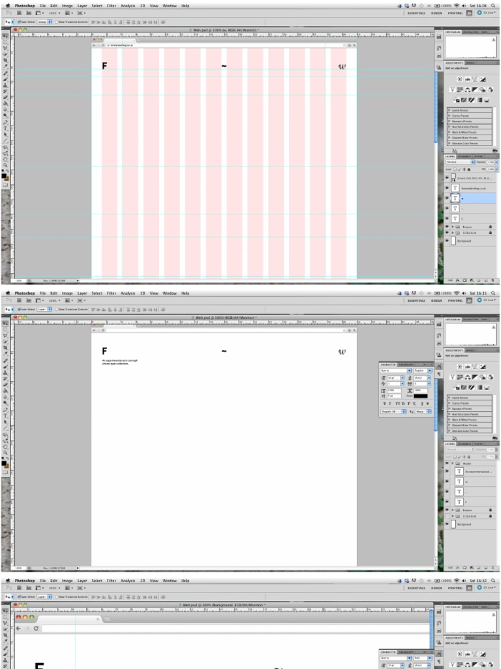Add Exposure adjustment in middle screenshot's Adjustments panel
This screenshot has width=501, height=669.
(483, 367)
